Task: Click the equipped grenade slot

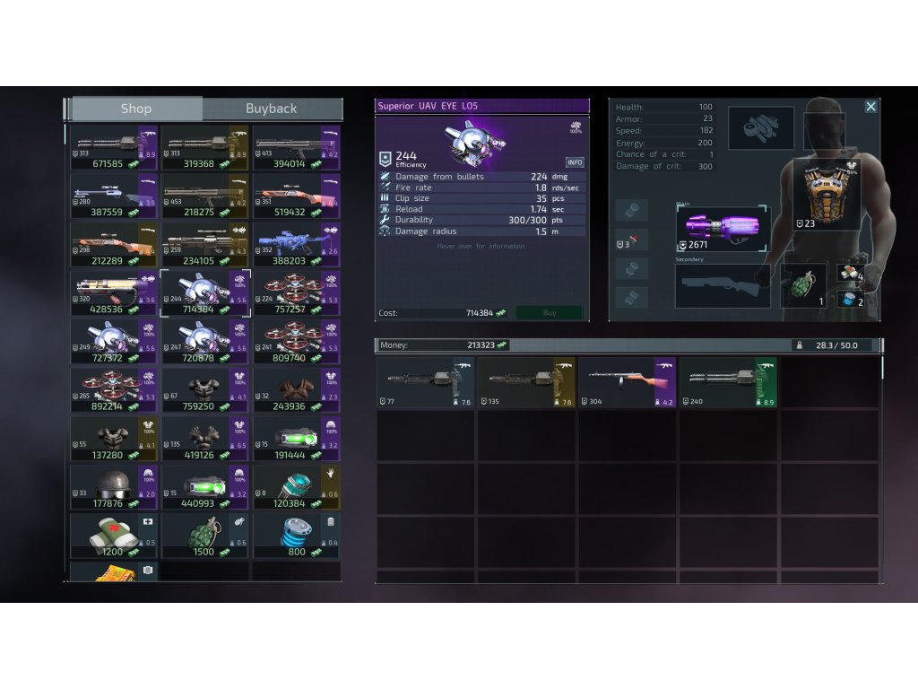Action: 803,286
